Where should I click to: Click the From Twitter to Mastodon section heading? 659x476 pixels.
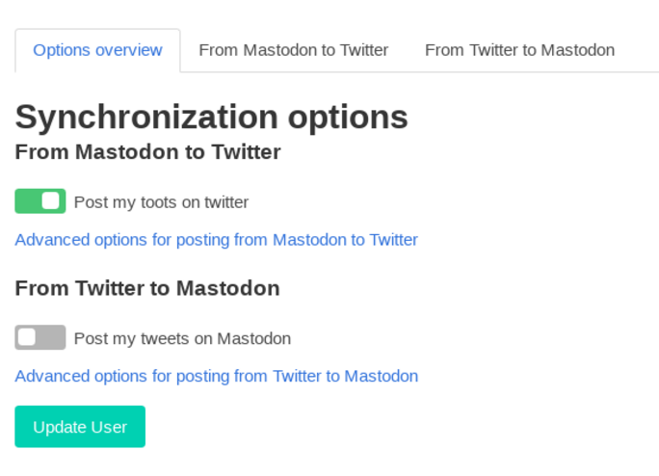[x=147, y=288]
